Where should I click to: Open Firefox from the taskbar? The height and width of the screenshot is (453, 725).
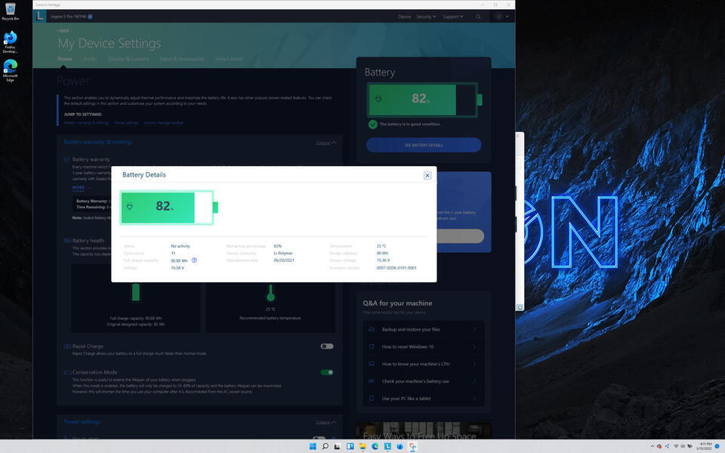pyautogui.click(x=400, y=446)
